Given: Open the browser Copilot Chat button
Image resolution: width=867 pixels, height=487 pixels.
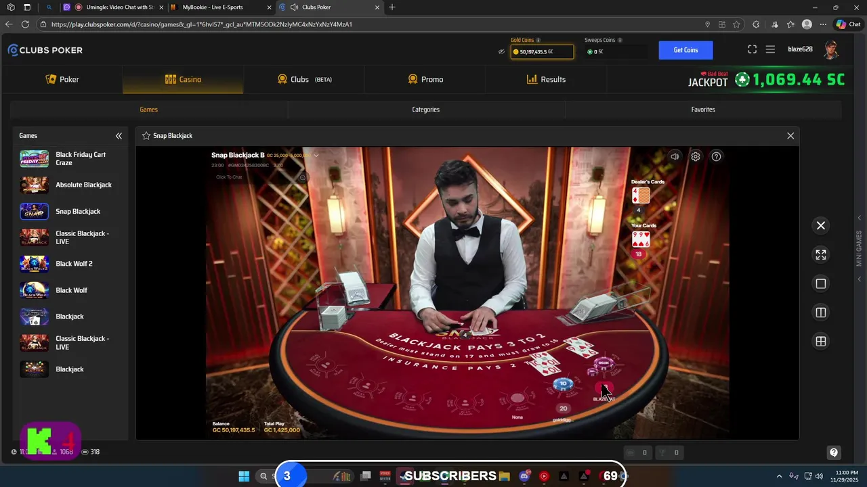Looking at the screenshot, I should [x=848, y=24].
